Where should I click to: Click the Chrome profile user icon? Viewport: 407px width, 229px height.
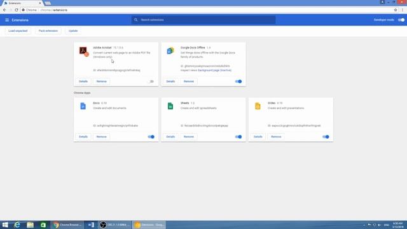(x=383, y=2)
